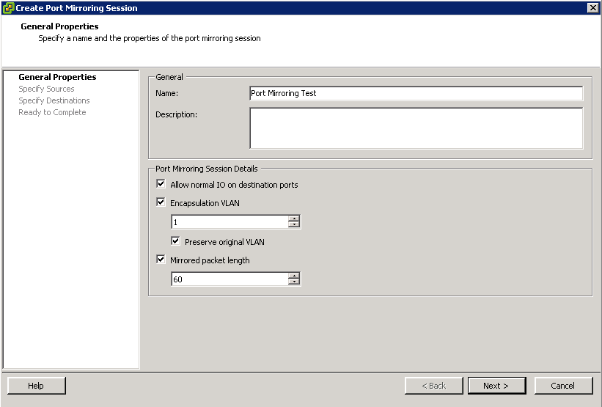The width and height of the screenshot is (602, 407).
Task: Open the Specify Destinations step
Action: [x=54, y=100]
